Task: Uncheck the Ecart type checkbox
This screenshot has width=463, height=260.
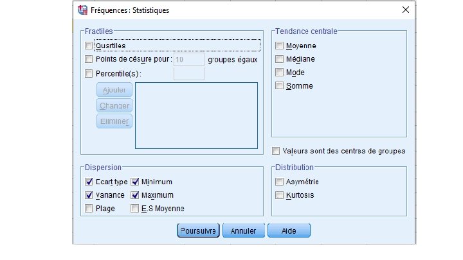Action: click(x=89, y=182)
